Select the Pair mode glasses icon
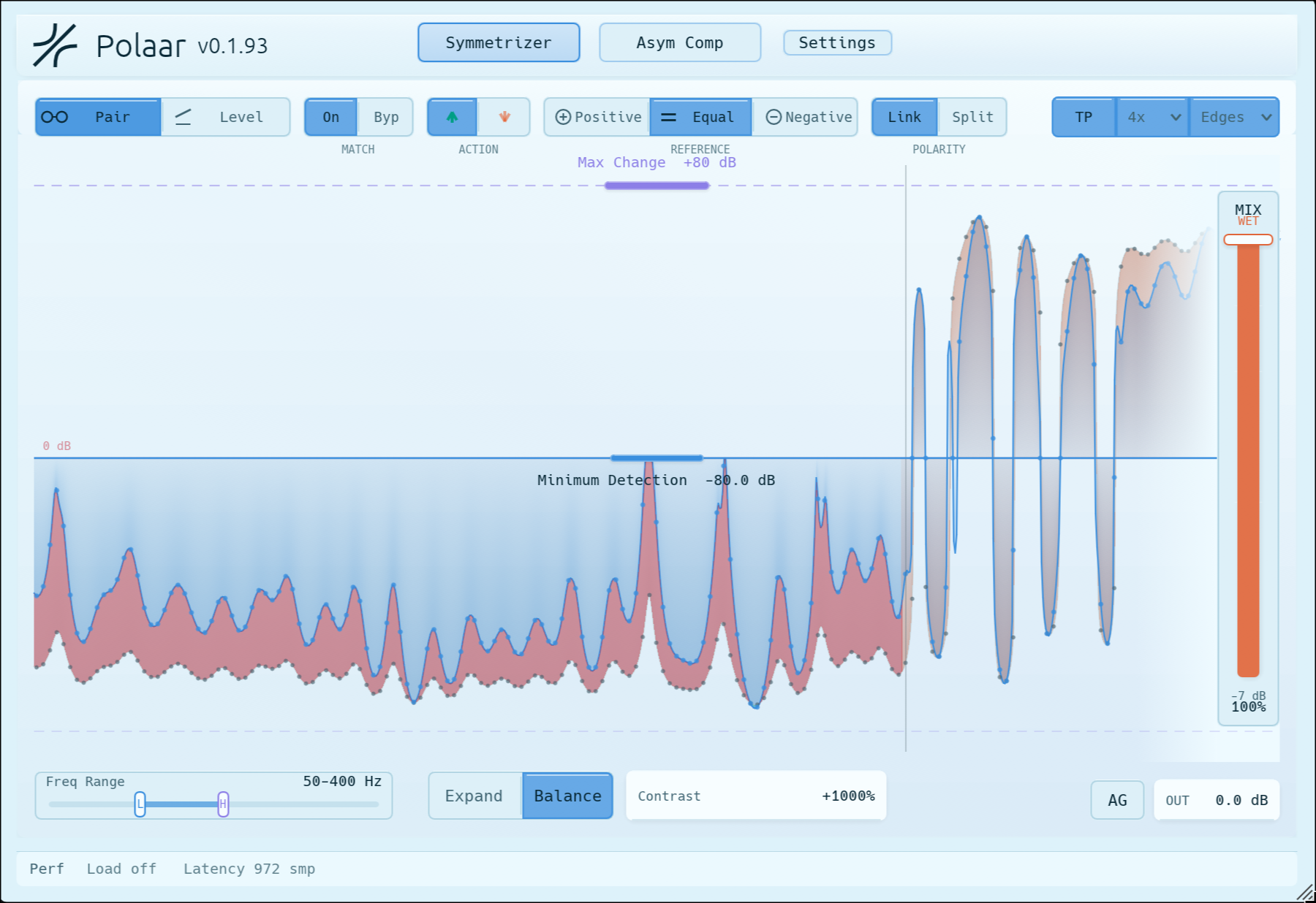The height and width of the screenshot is (903, 1316). (55, 117)
